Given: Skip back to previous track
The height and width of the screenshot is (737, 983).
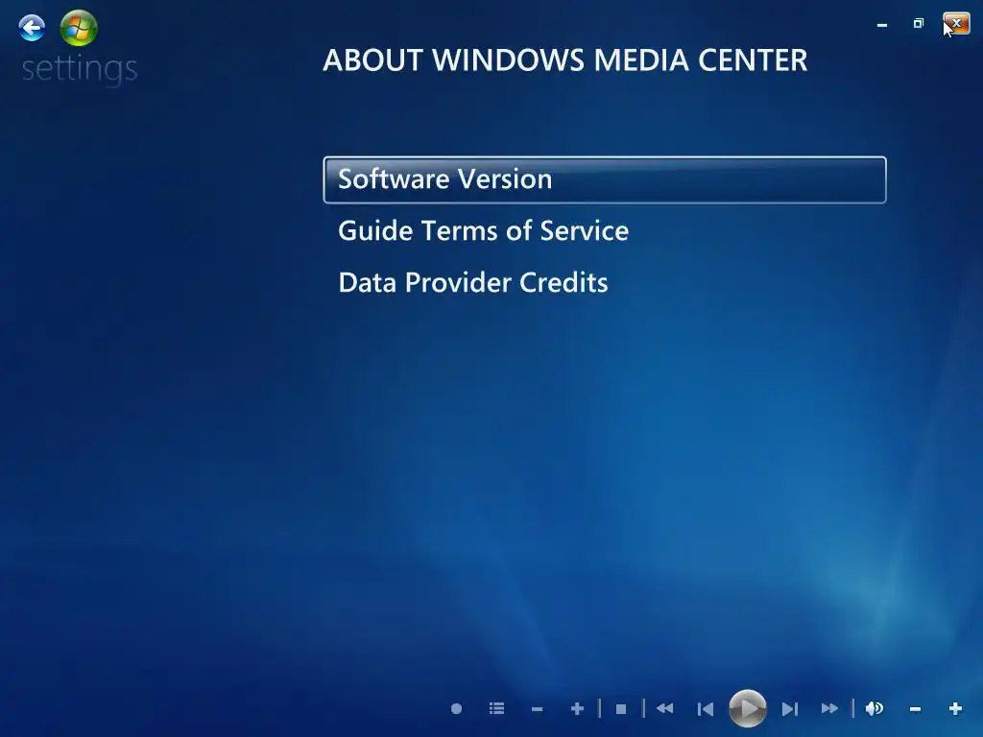Looking at the screenshot, I should pos(706,709).
